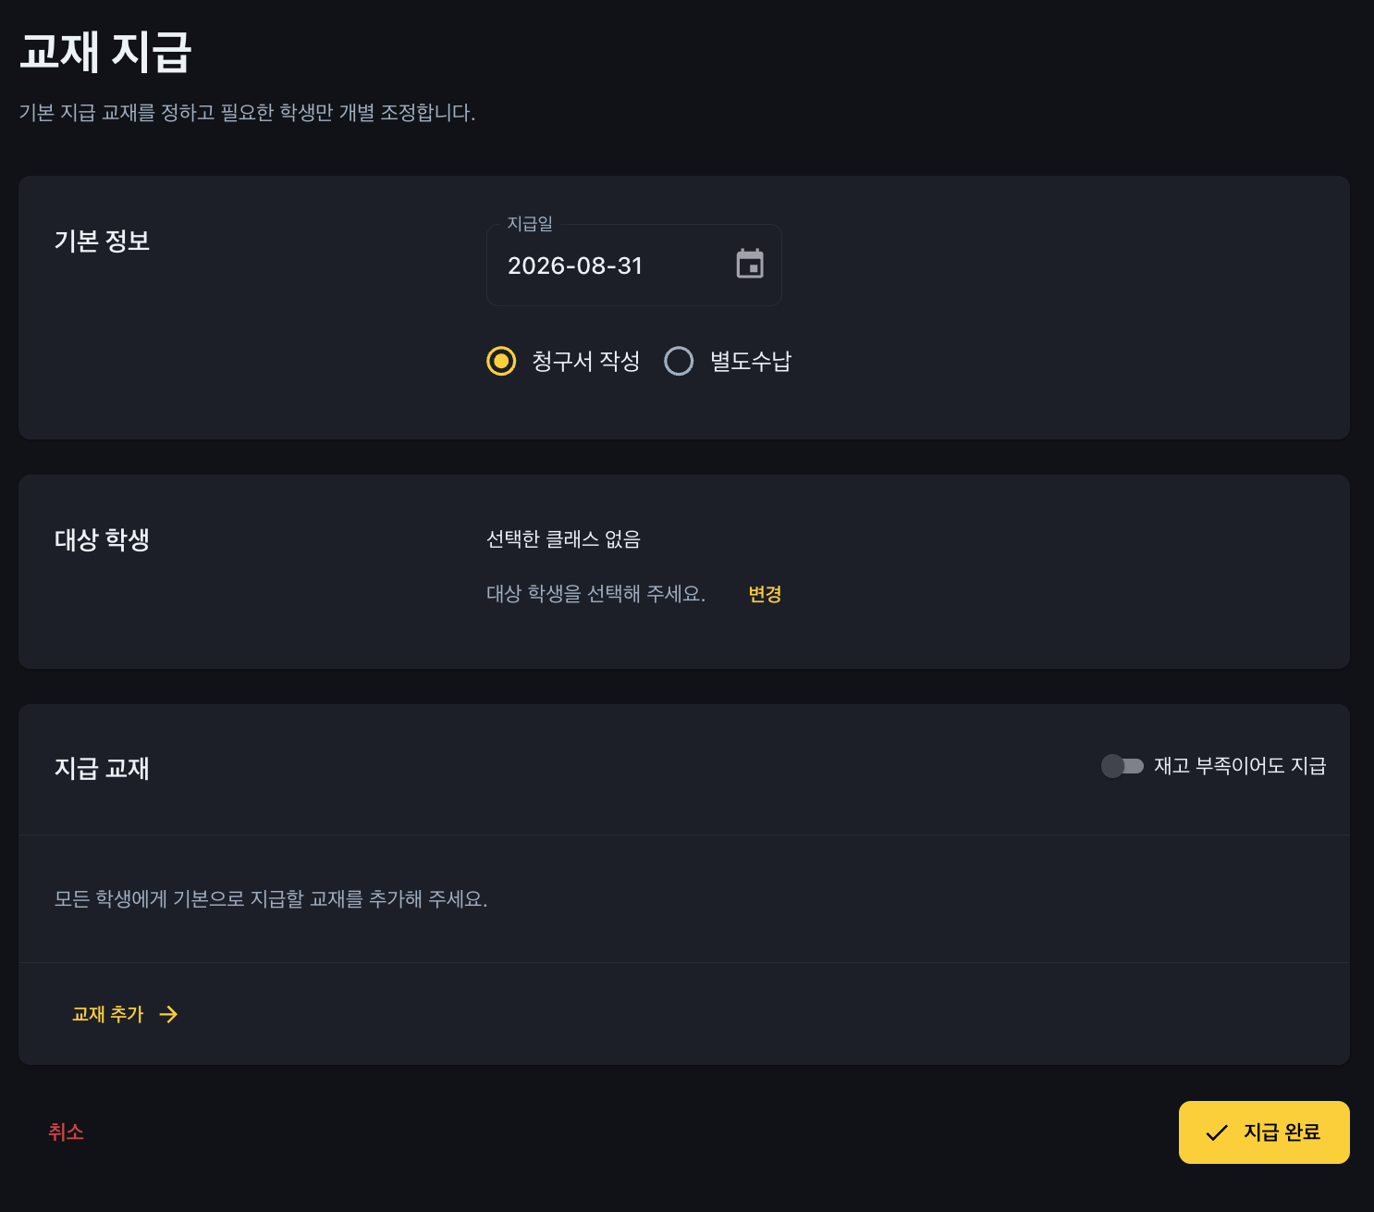The height and width of the screenshot is (1212, 1374).
Task: Open the calendar picker icon in 지급일 field
Action: click(750, 265)
